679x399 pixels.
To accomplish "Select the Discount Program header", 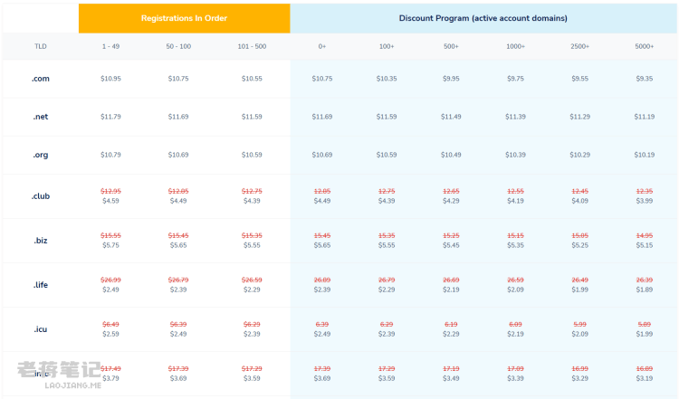I will click(483, 18).
